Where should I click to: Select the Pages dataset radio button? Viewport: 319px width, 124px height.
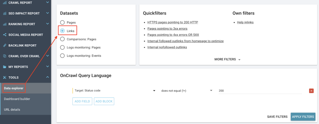[62, 23]
